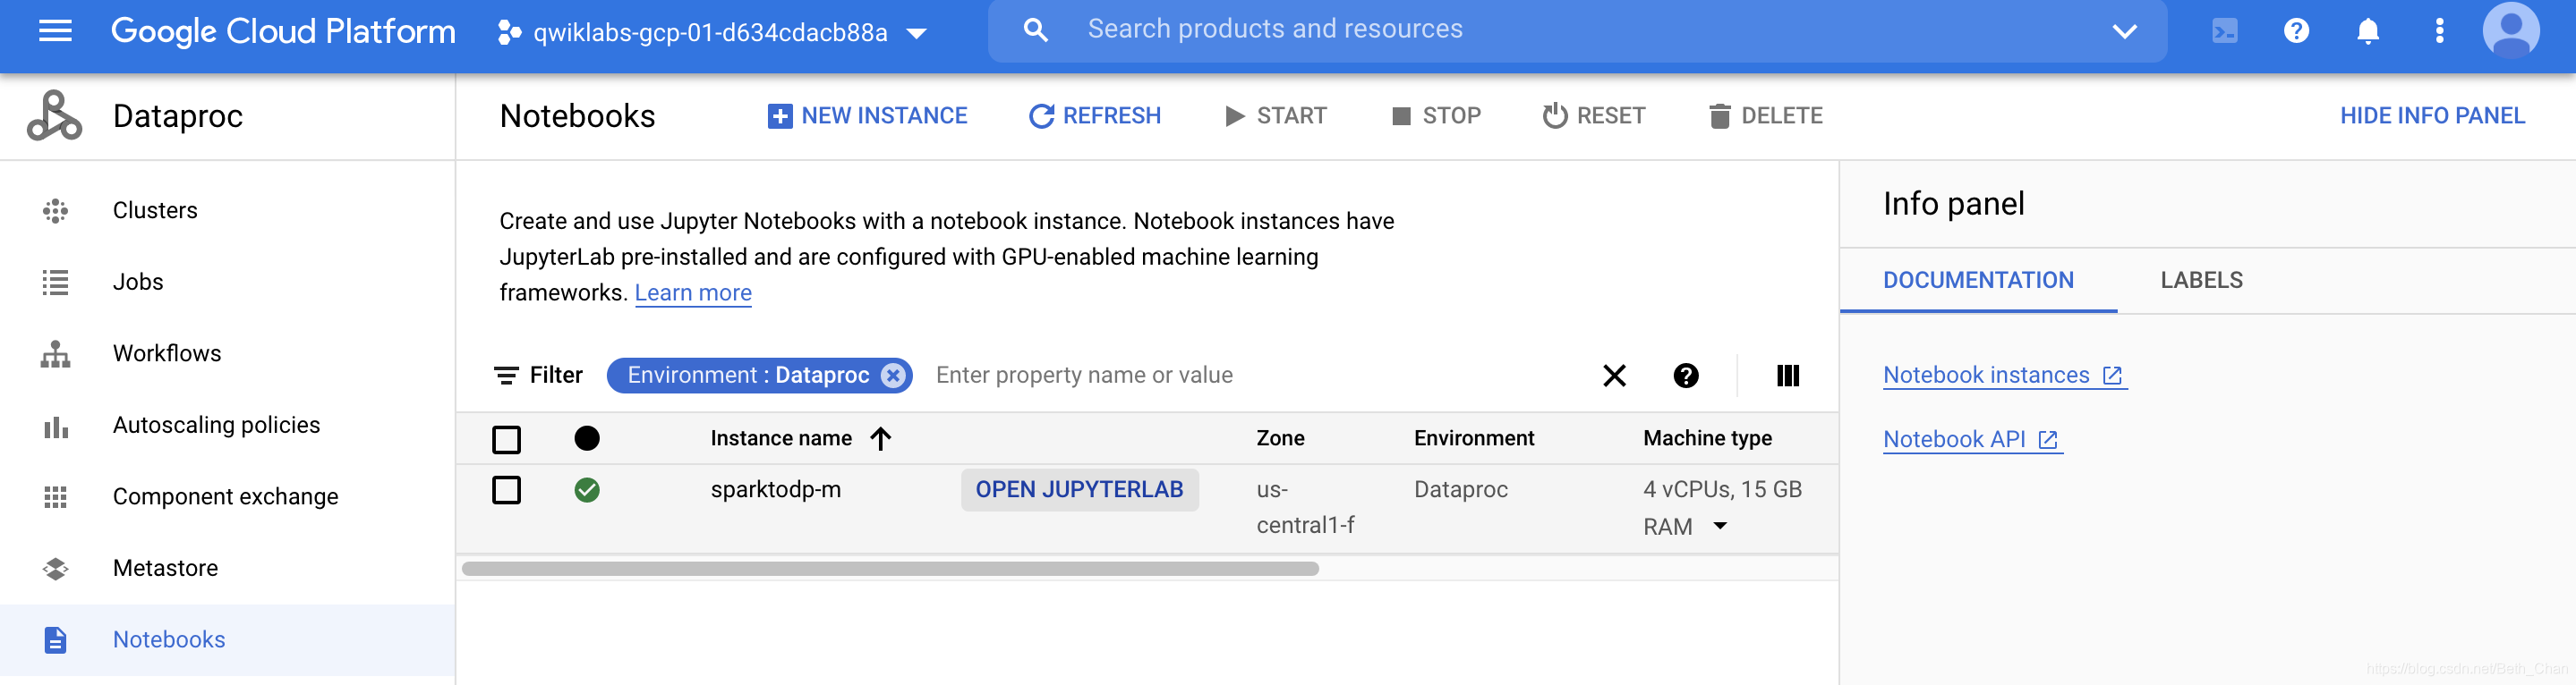Create a NEW INSTANCE
This screenshot has height=685, width=2576.
point(867,116)
